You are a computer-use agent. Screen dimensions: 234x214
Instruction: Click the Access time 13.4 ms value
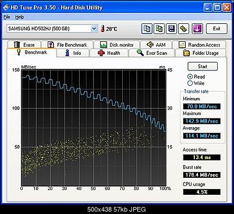point(202,157)
